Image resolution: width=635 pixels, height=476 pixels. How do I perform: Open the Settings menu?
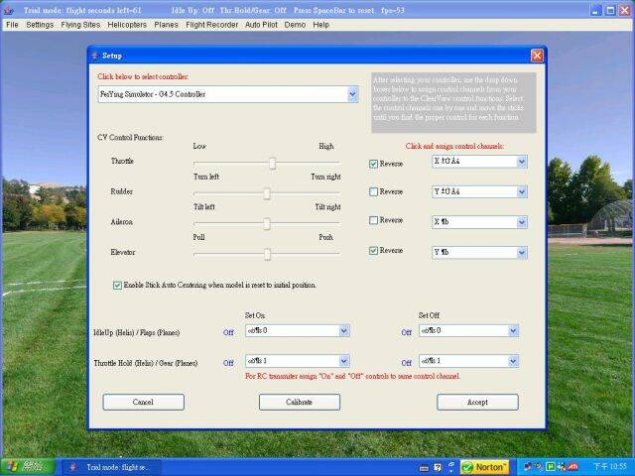tap(40, 25)
